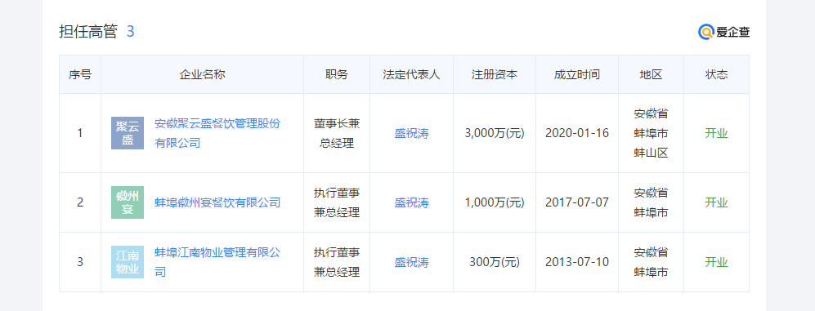Click the 担任高管 section heading
This screenshot has height=311, width=815.
pos(88,32)
